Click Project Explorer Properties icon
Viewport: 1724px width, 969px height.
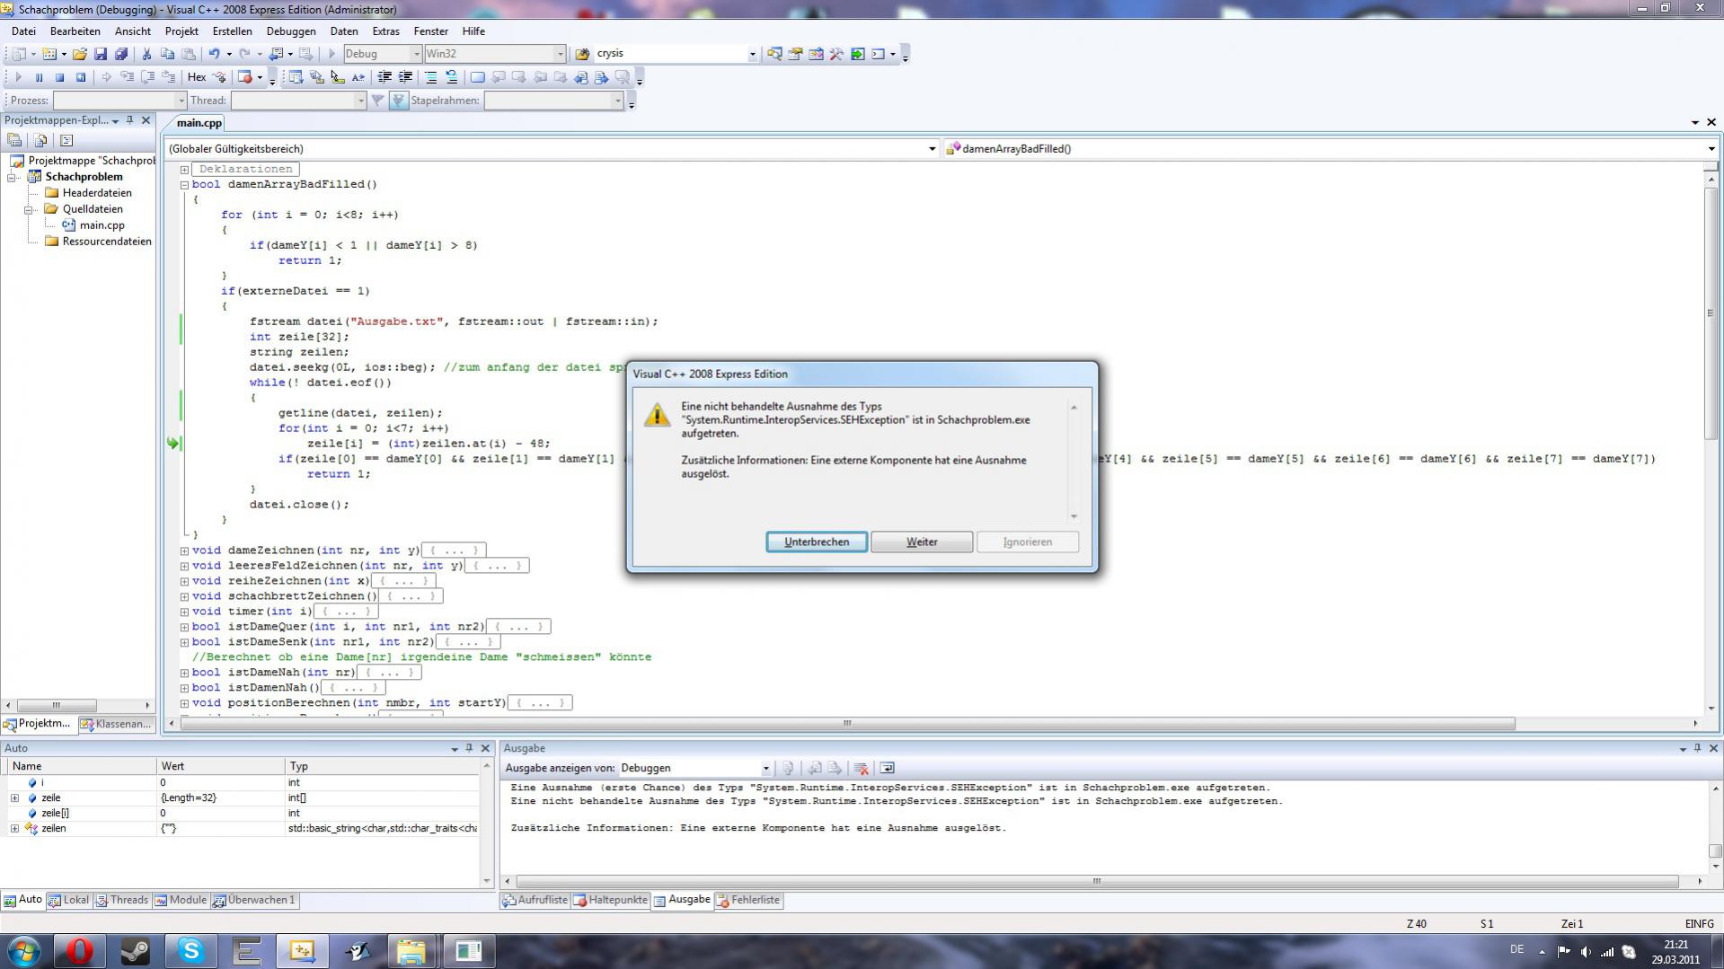14,140
